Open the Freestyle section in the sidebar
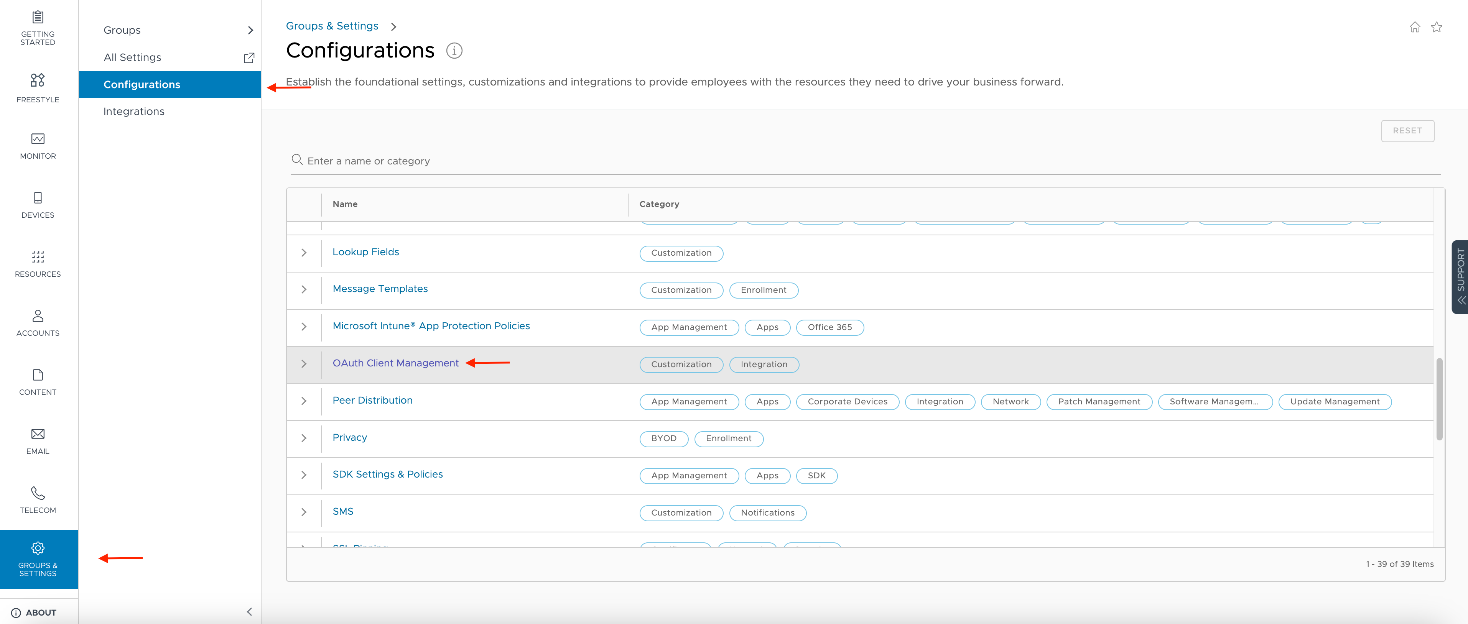 coord(38,88)
